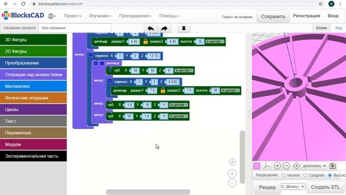346x195 pixels.
Task: Zoom out the blocks workspace
Action: [x=232, y=183]
